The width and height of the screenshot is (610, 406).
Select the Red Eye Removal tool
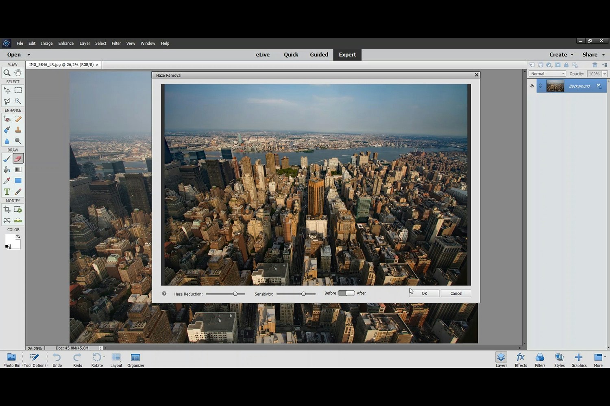[x=7, y=119]
